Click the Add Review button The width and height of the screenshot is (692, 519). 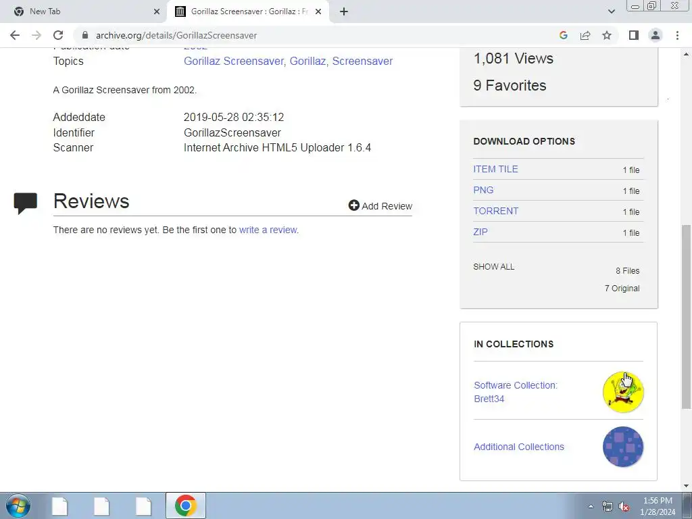[380, 205]
